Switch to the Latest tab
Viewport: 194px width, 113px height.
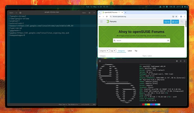130,51
